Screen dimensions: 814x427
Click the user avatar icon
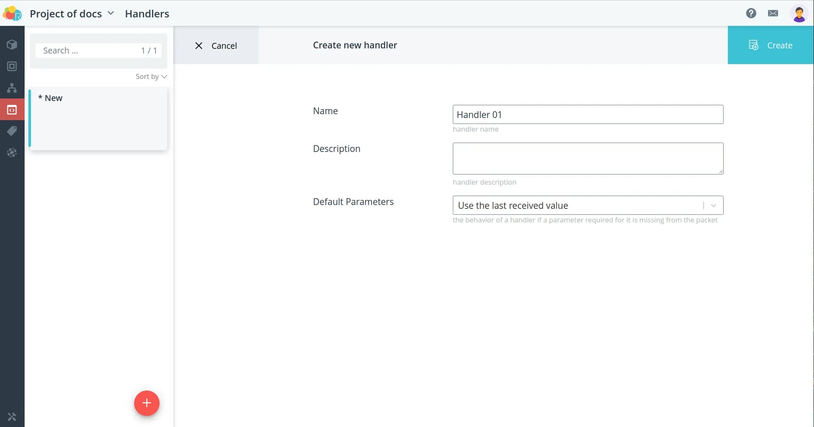point(799,14)
